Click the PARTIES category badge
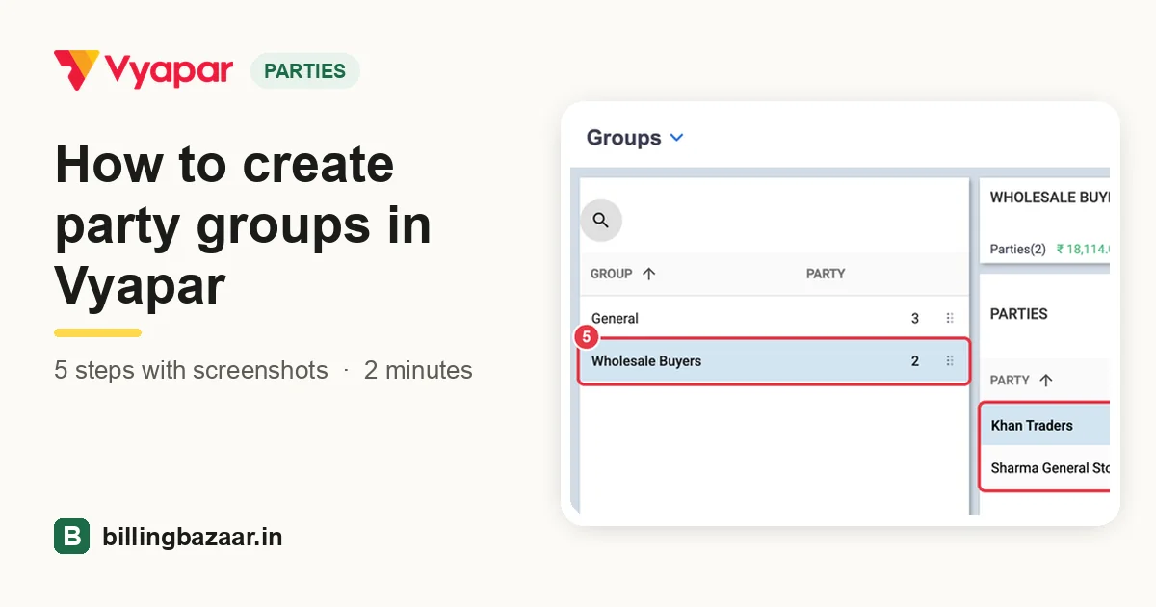This screenshot has height=607, width=1156. [304, 71]
